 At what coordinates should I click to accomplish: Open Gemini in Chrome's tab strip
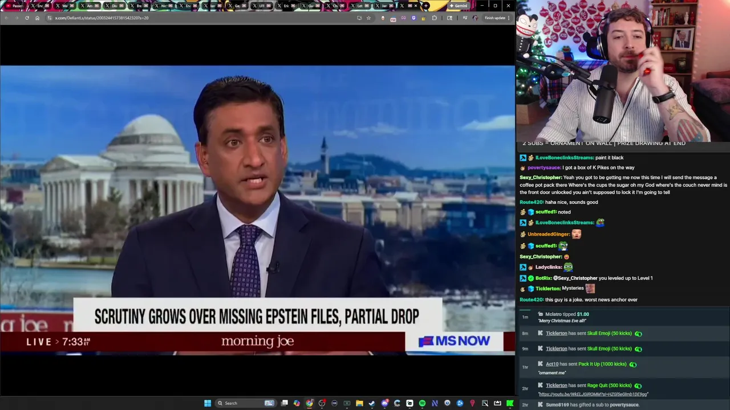pos(459,6)
